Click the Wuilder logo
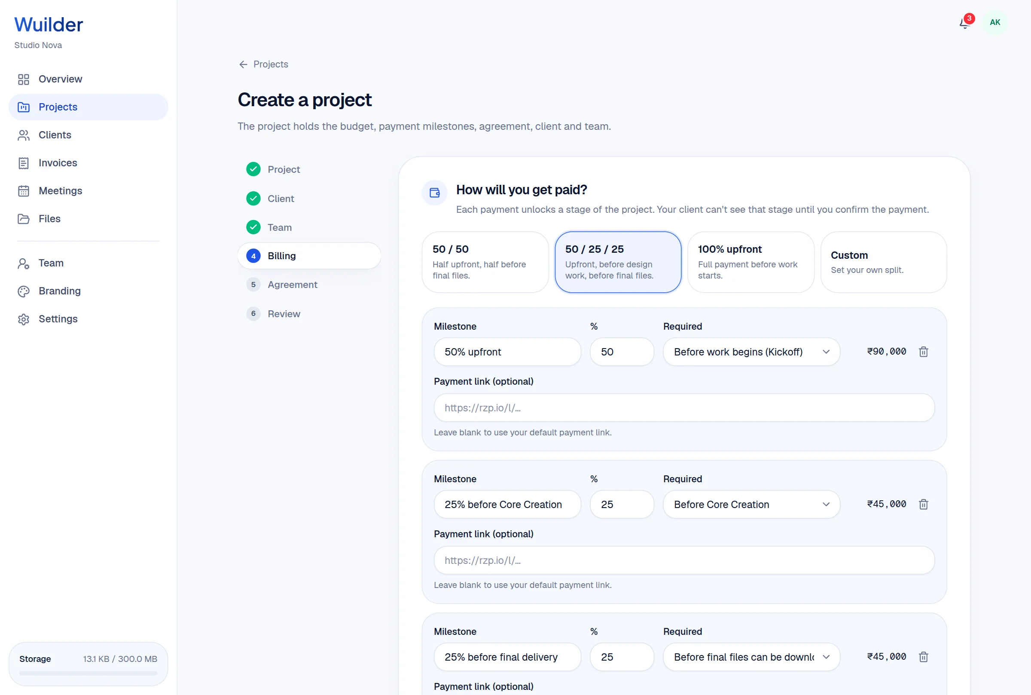Viewport: 1031px width, 695px height. pos(49,25)
